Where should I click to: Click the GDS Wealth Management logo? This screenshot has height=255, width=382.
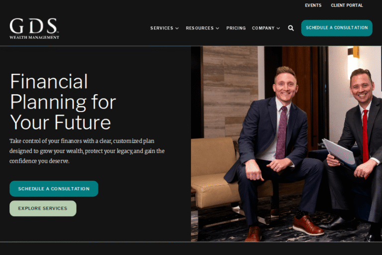click(x=34, y=28)
